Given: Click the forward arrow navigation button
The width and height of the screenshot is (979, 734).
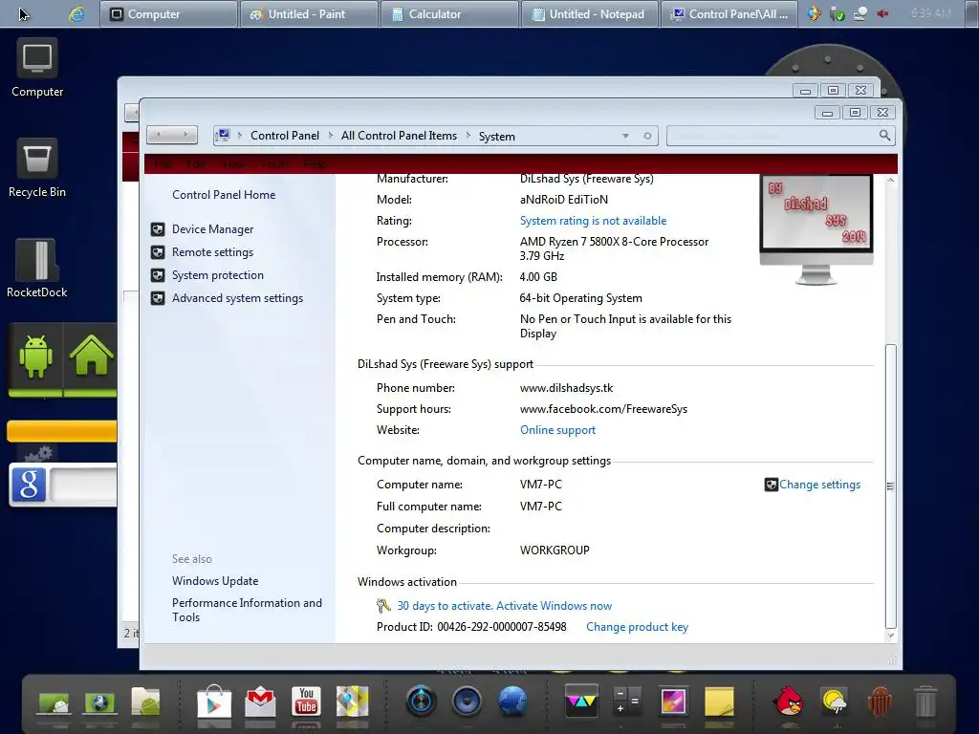Looking at the screenshot, I should click(x=185, y=135).
